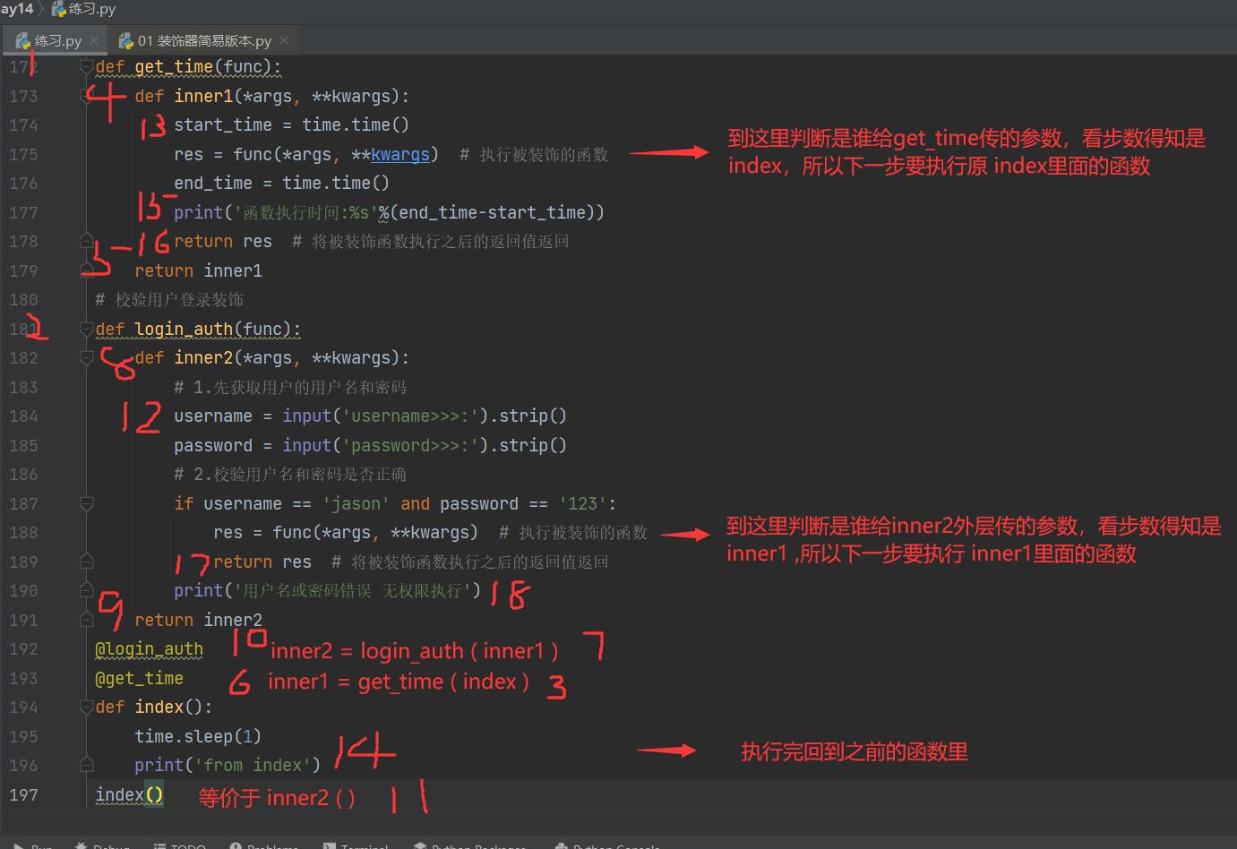
Task: Close the 练习.py editor tab
Action: pos(94,40)
